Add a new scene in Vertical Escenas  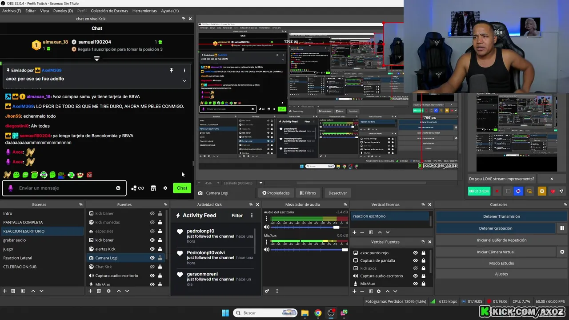coord(354,232)
